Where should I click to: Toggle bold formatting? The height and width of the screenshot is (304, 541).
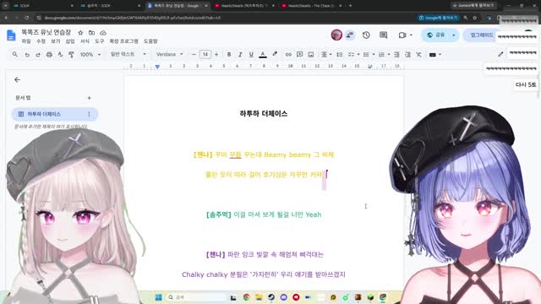(x=229, y=54)
